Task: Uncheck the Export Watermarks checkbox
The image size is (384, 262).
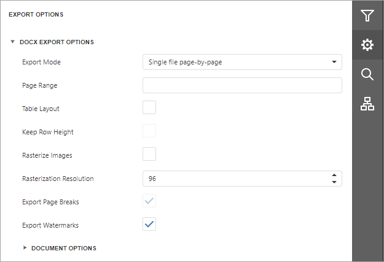Action: (x=149, y=225)
